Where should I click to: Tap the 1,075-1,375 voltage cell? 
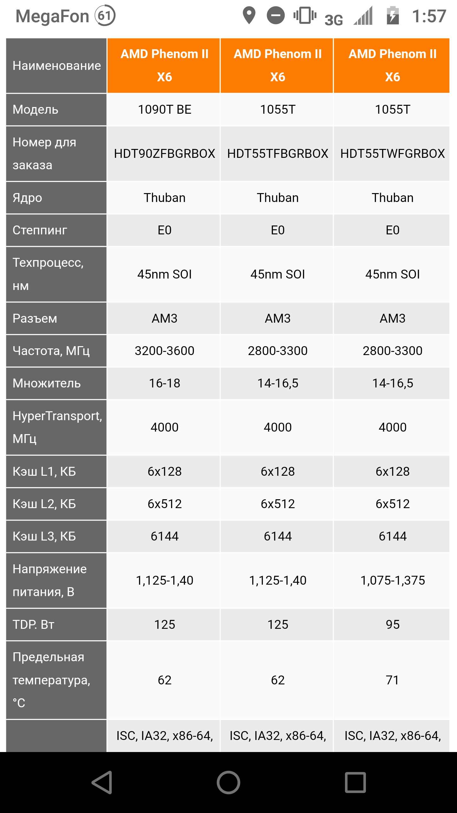(x=392, y=581)
